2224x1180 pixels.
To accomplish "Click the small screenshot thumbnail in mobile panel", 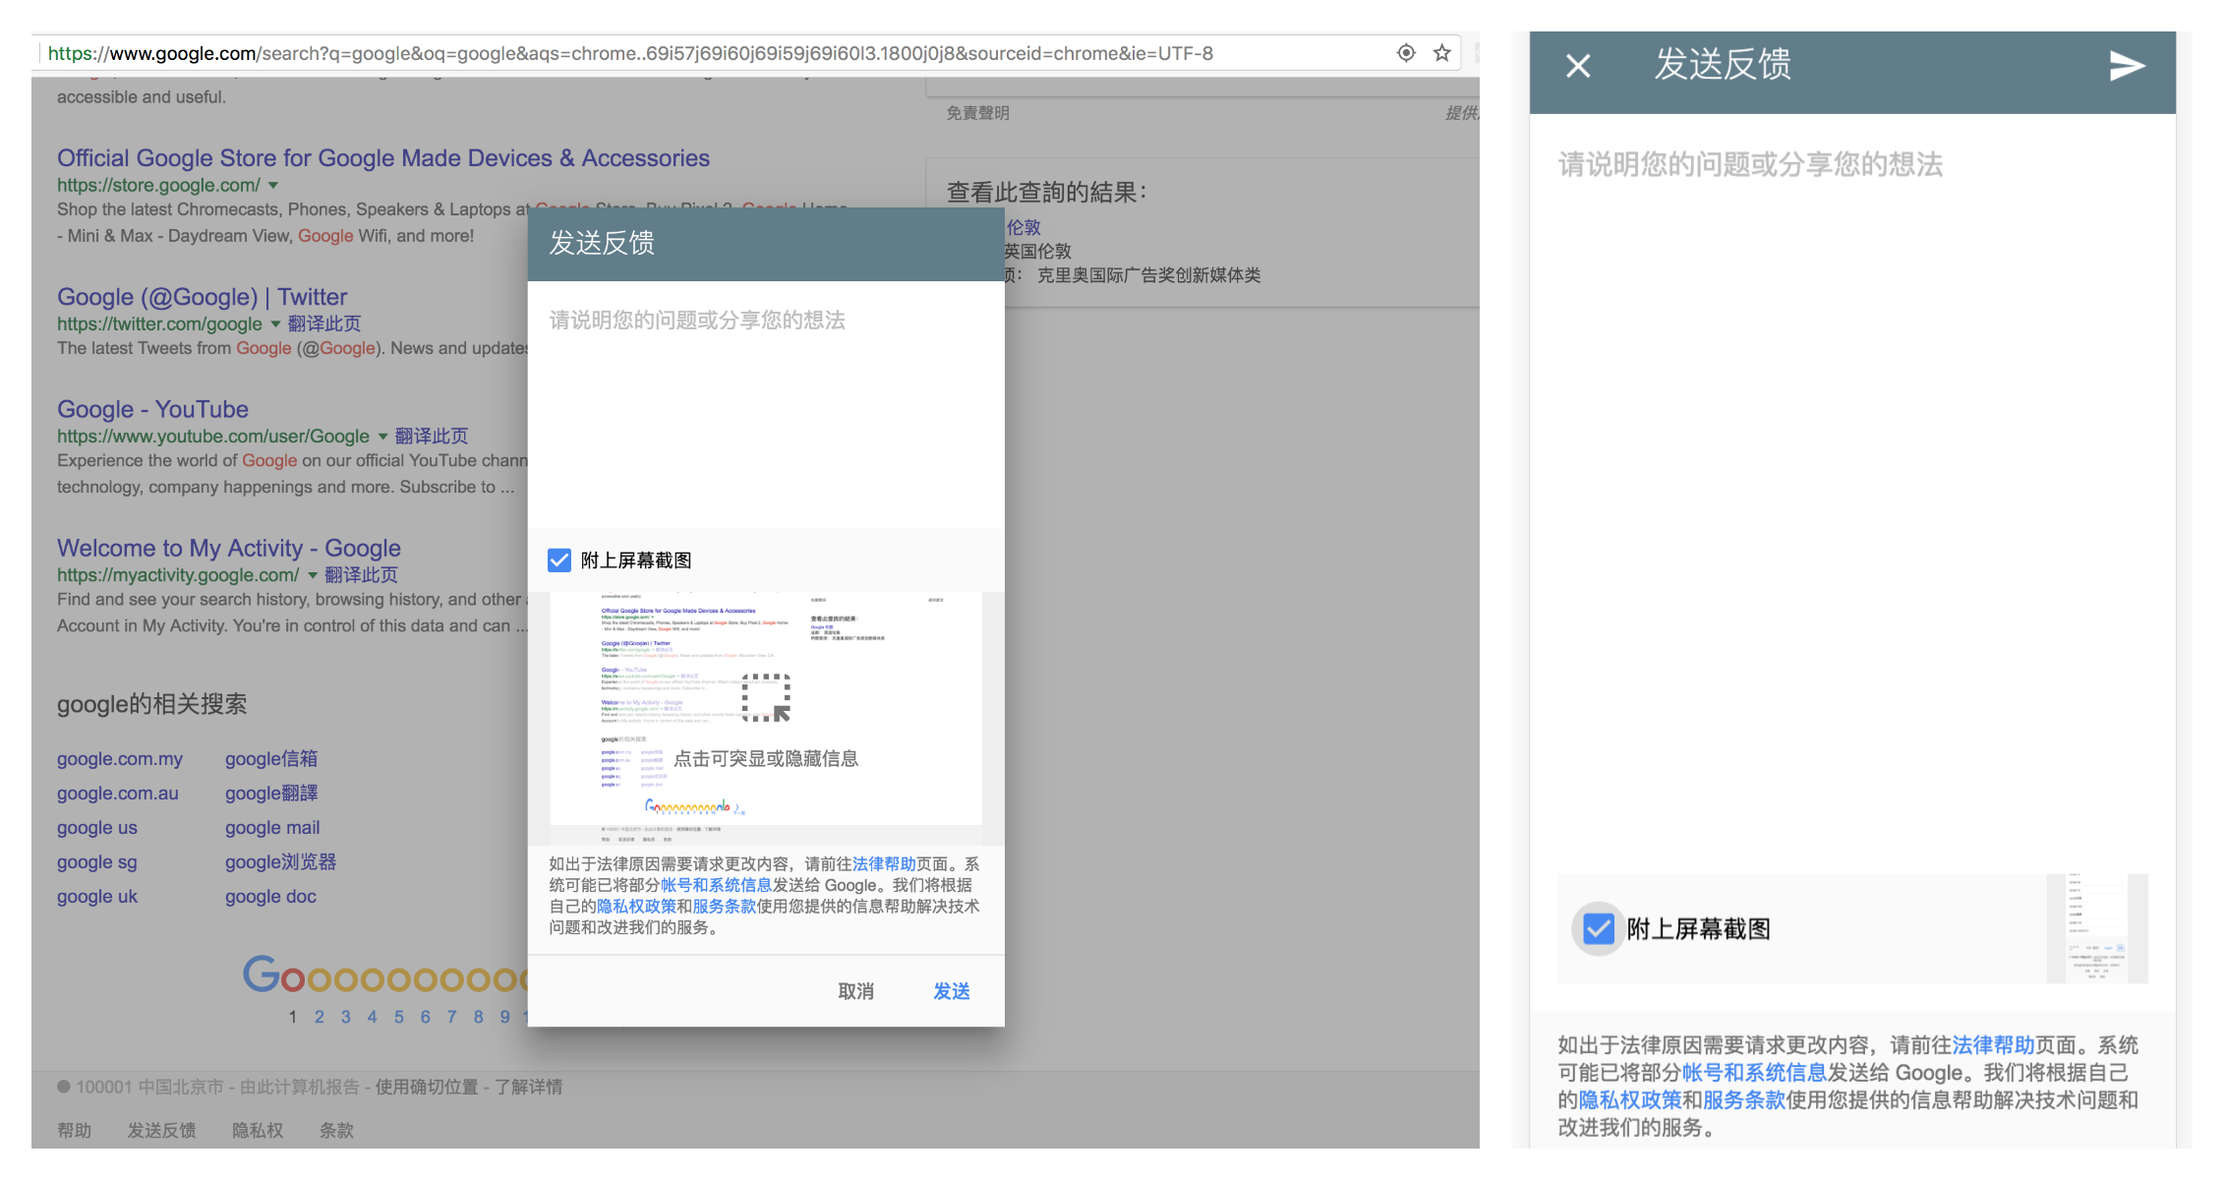I will (x=2097, y=928).
